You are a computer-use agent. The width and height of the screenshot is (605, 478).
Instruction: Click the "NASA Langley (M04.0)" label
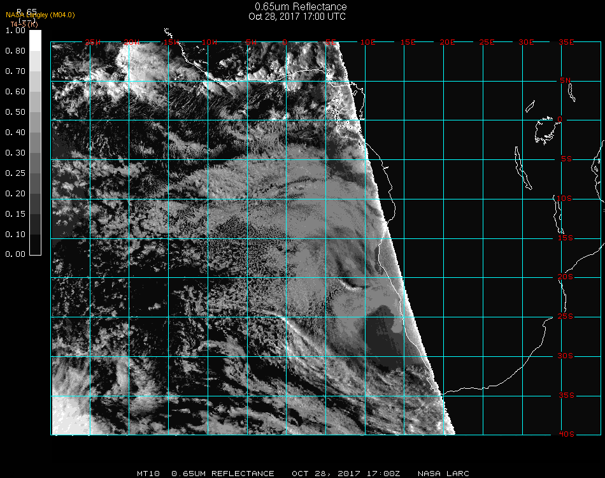click(x=40, y=15)
